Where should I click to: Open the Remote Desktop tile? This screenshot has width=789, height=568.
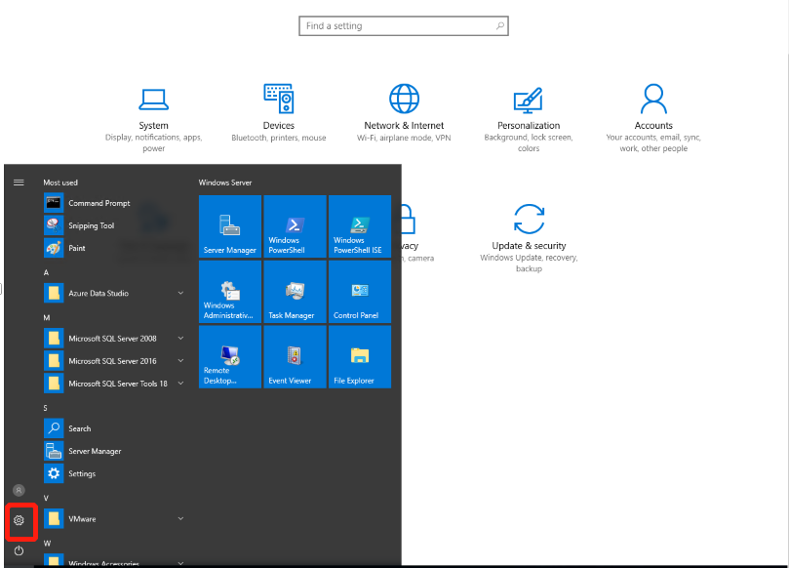pyautogui.click(x=229, y=356)
